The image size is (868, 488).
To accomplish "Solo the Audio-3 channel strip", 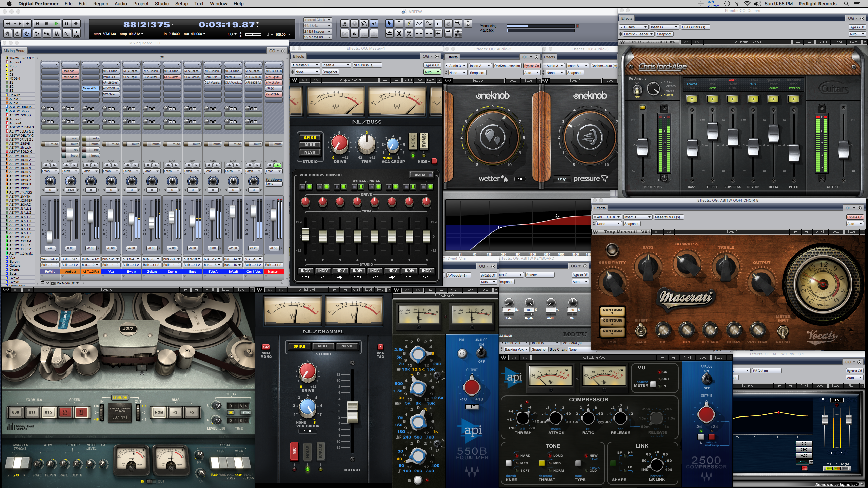I will pos(71,138).
